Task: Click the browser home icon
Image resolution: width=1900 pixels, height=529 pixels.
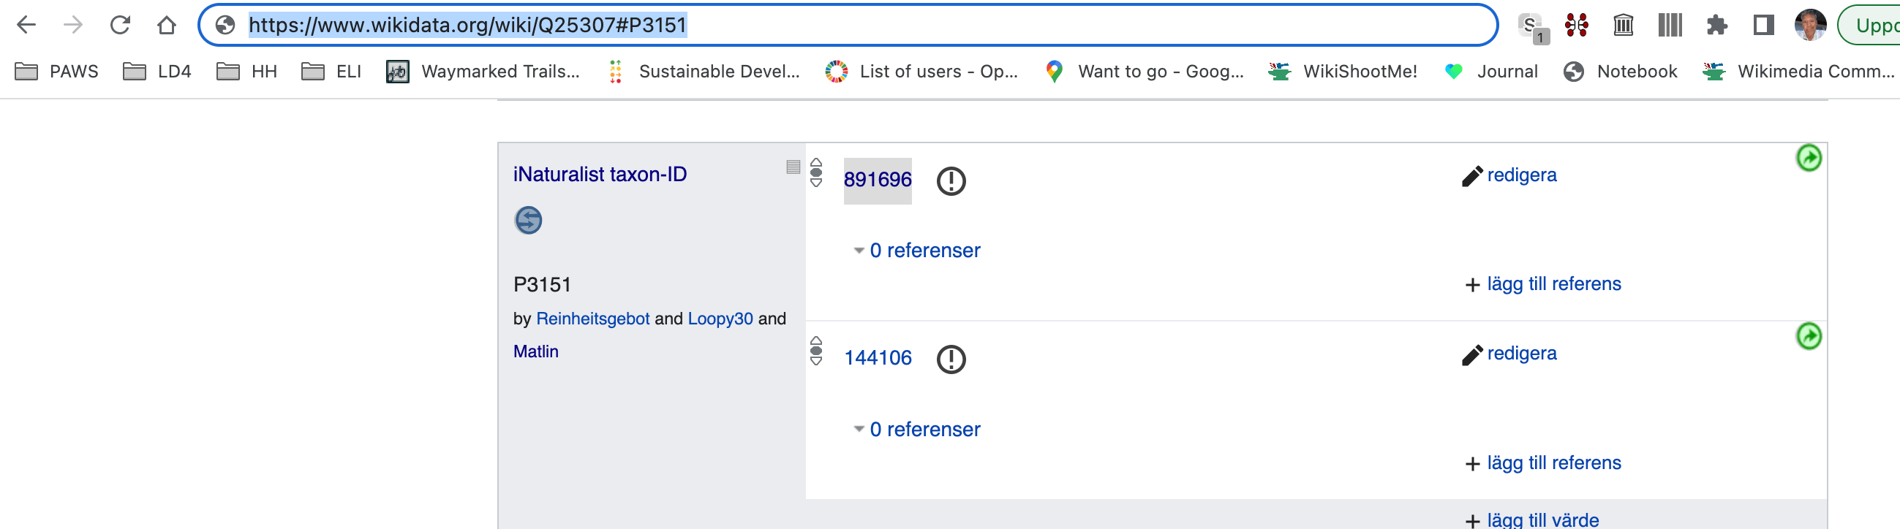Action: pyautogui.click(x=167, y=25)
